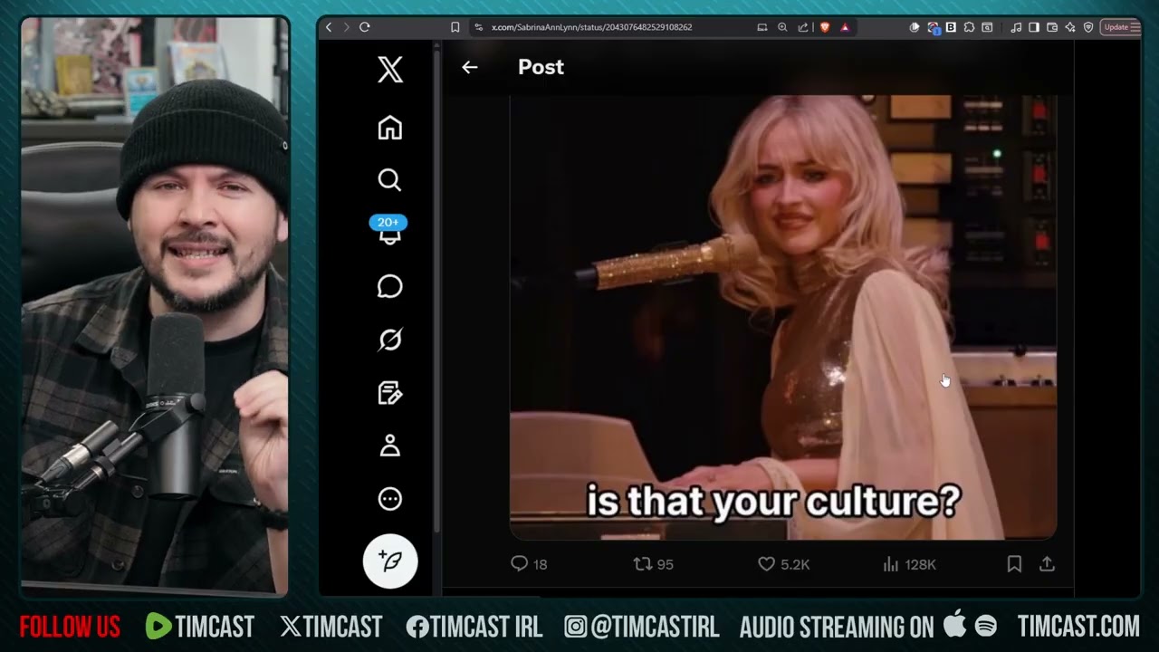Open the Profile page icon
The image size is (1159, 652).
(x=389, y=446)
